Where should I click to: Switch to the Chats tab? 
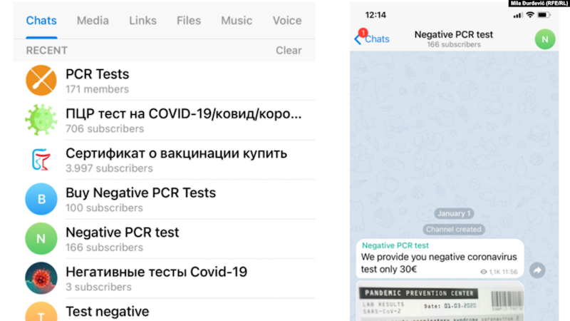41,21
